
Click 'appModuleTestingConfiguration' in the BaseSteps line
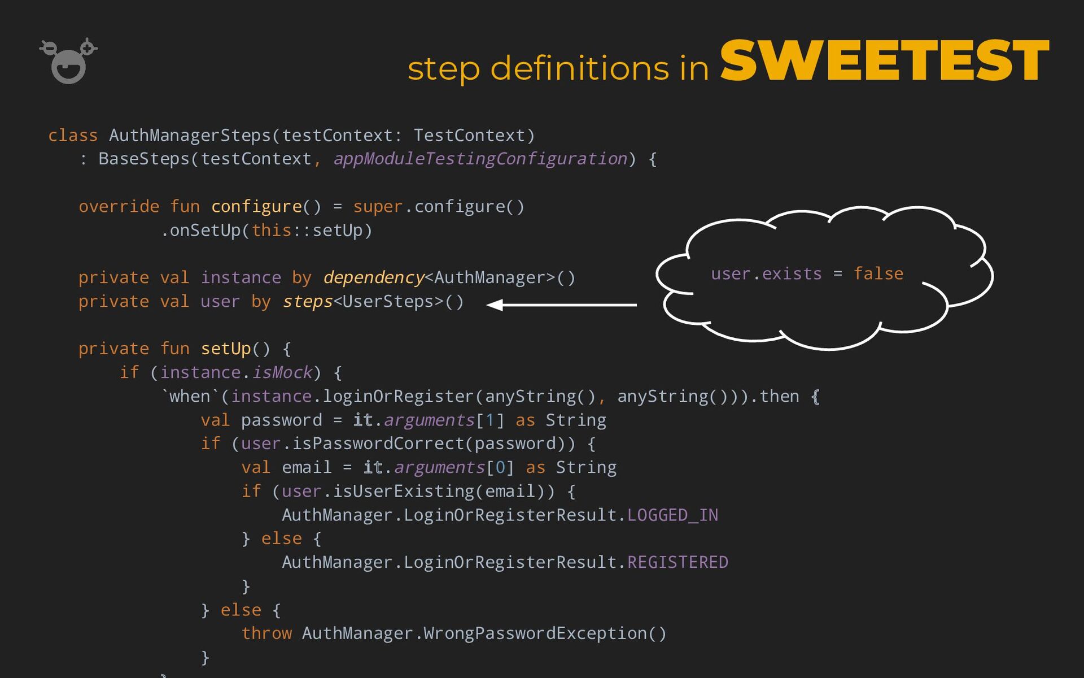point(480,159)
